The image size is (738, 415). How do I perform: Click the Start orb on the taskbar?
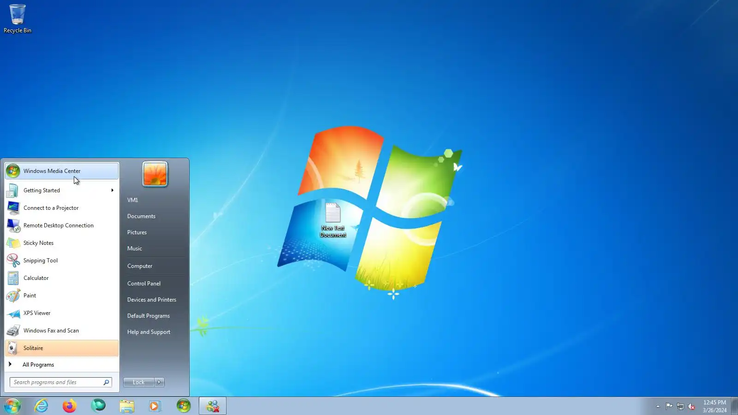pos(12,406)
